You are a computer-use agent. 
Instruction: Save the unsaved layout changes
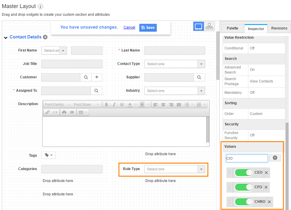148,27
